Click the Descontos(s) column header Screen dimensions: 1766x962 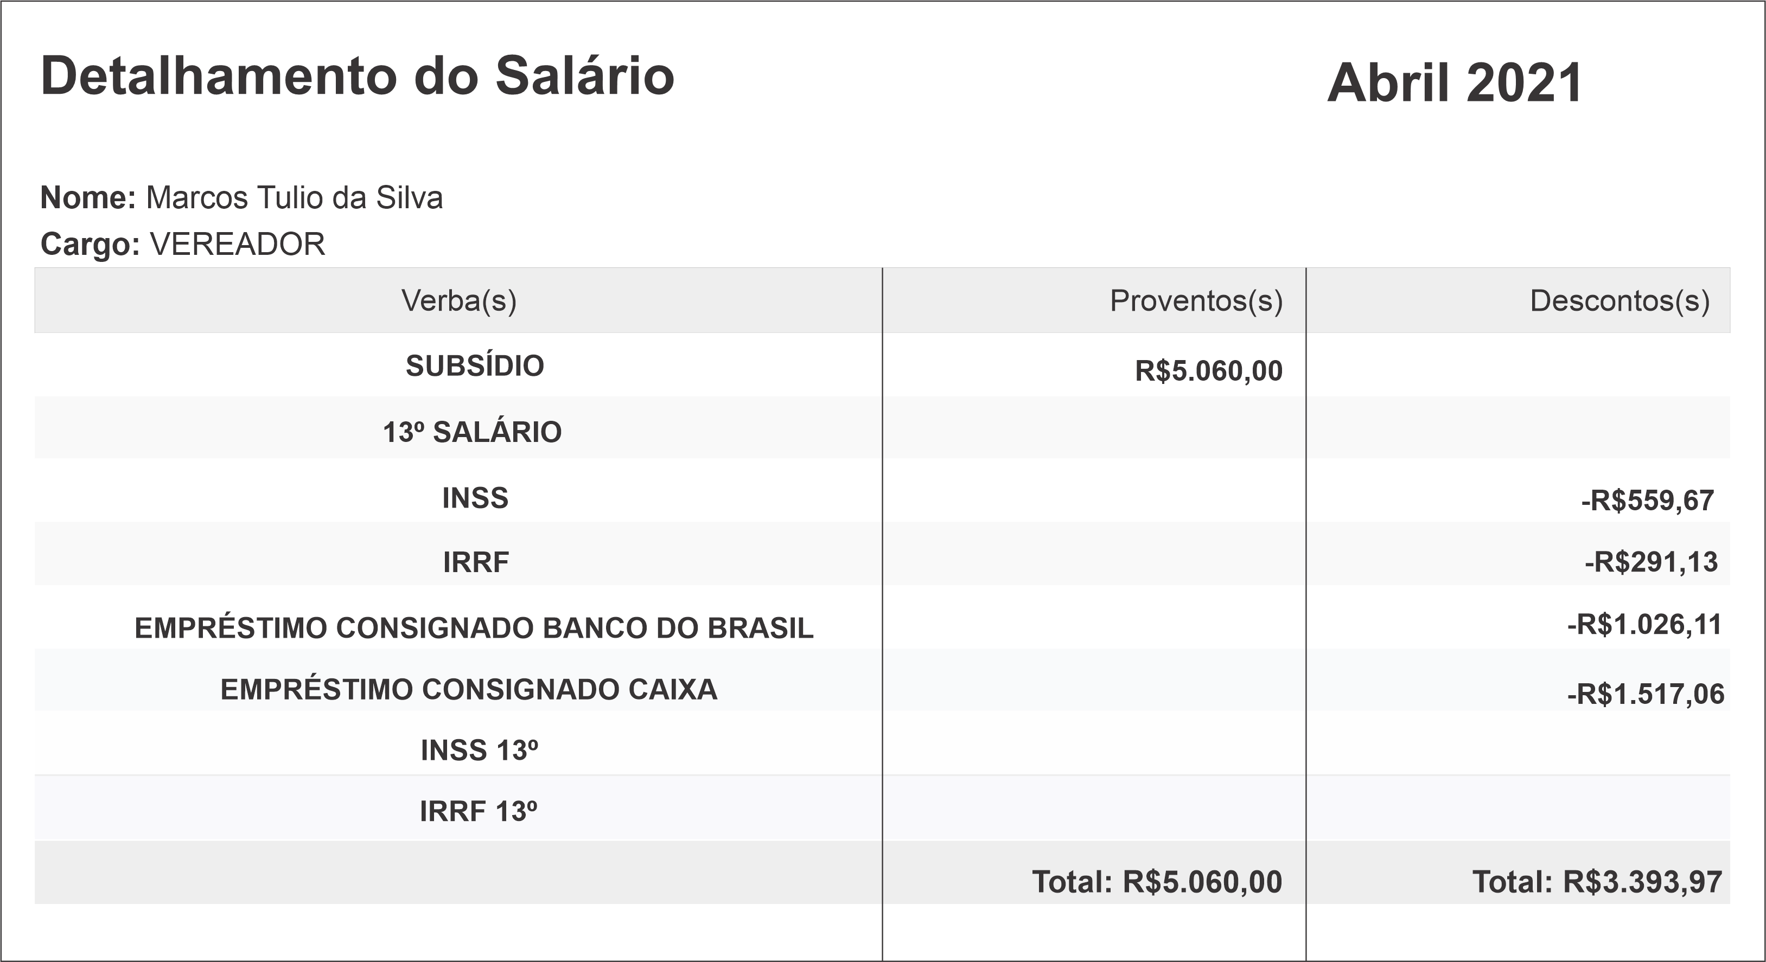click(1620, 301)
